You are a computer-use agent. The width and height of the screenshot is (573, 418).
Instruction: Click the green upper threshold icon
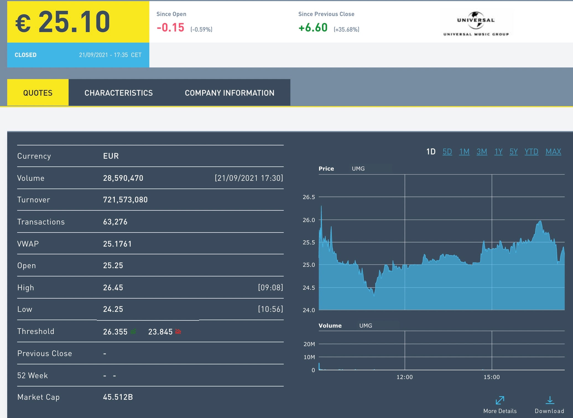click(x=133, y=331)
